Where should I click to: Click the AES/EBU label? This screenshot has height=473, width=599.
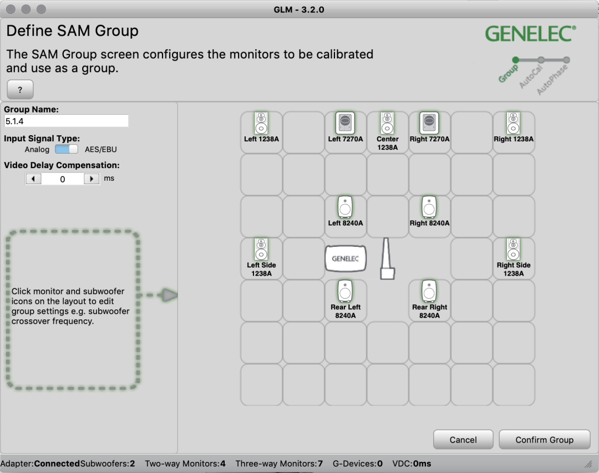point(101,149)
